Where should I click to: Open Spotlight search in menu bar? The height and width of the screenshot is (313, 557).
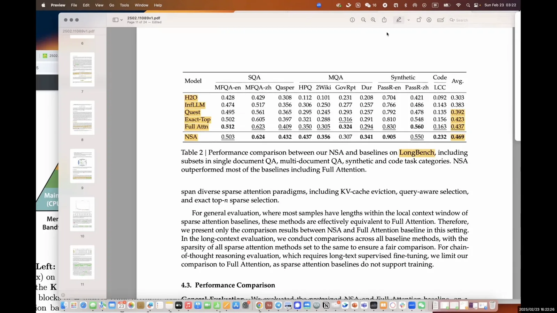coord(468,5)
